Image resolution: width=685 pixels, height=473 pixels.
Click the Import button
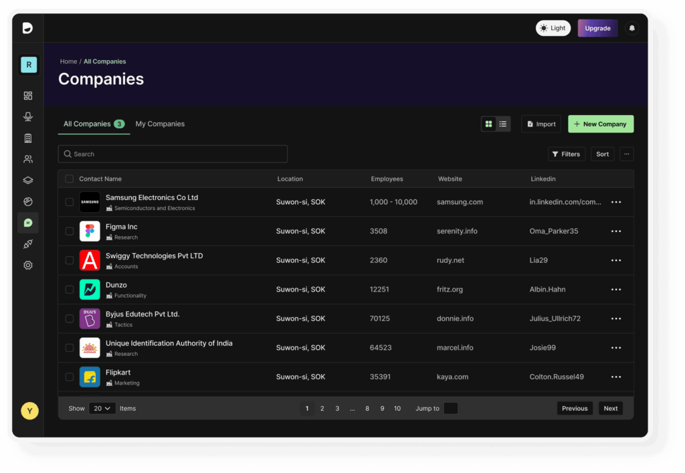[541, 124]
